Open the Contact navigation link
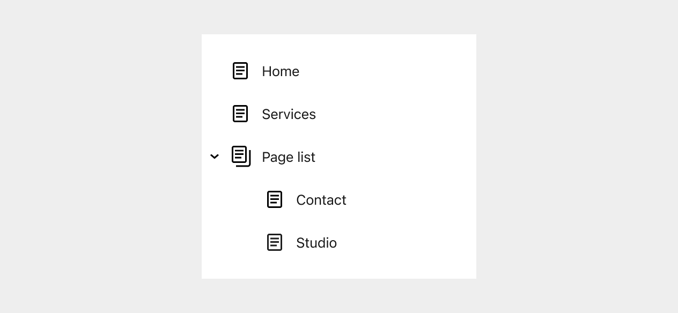Screen dimensions: 678x313 [x=321, y=200]
